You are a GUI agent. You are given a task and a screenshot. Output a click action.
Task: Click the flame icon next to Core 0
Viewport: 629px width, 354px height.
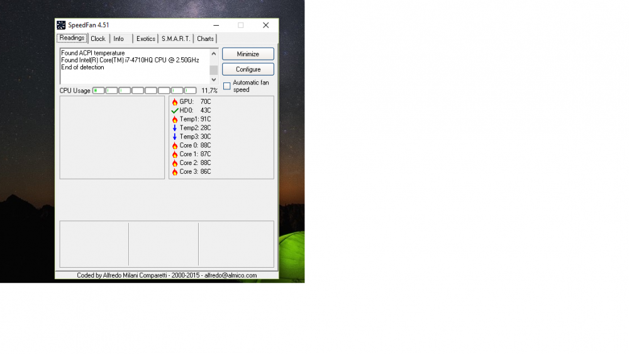175,146
